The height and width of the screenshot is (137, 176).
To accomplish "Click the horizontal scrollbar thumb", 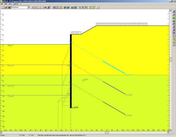I will (x=107, y=133).
